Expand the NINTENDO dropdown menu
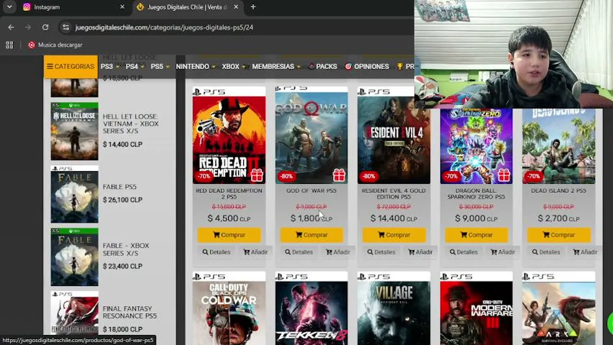The width and height of the screenshot is (613, 345). 195,67
